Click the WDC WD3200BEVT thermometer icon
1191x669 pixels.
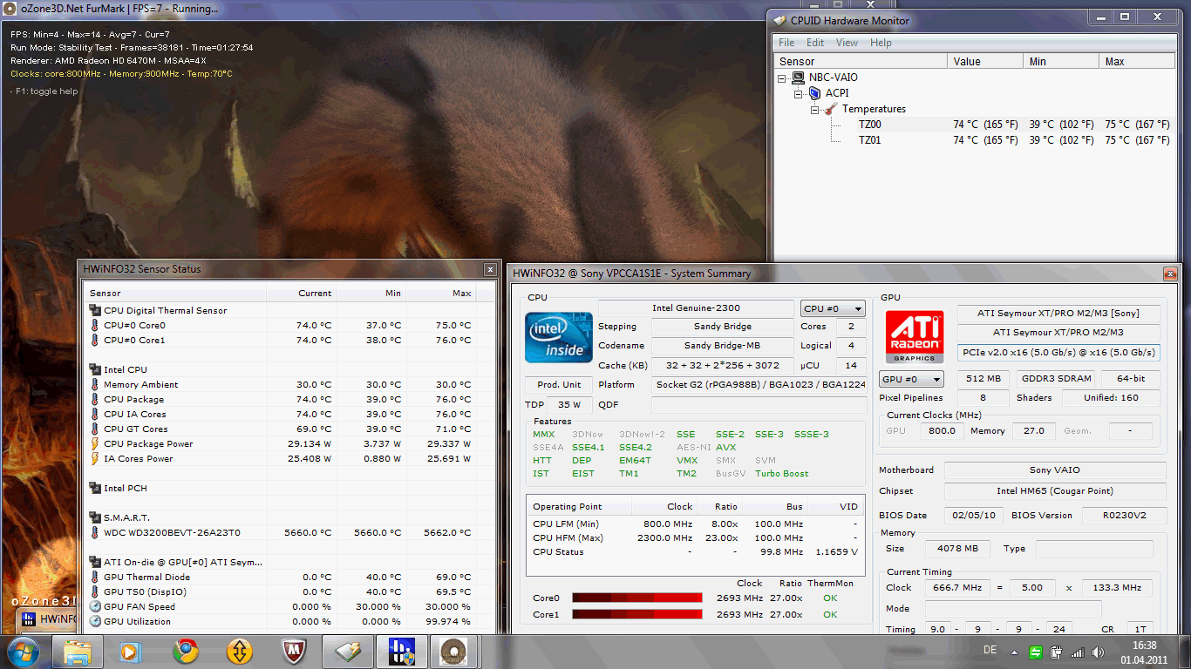coord(95,532)
